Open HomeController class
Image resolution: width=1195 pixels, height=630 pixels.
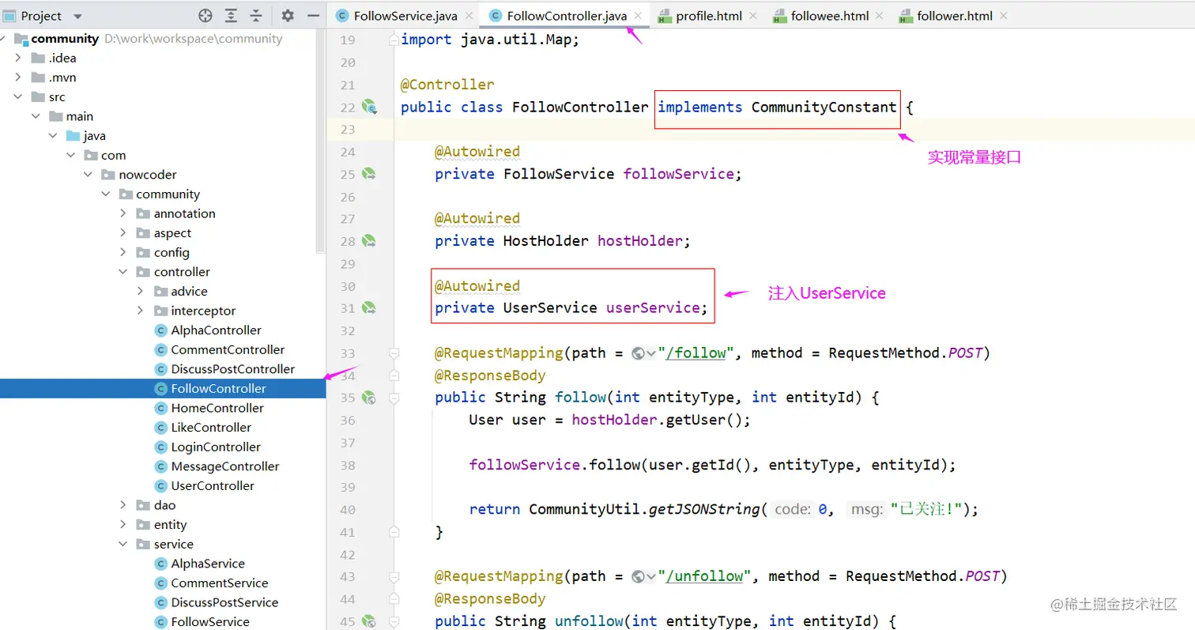point(217,408)
